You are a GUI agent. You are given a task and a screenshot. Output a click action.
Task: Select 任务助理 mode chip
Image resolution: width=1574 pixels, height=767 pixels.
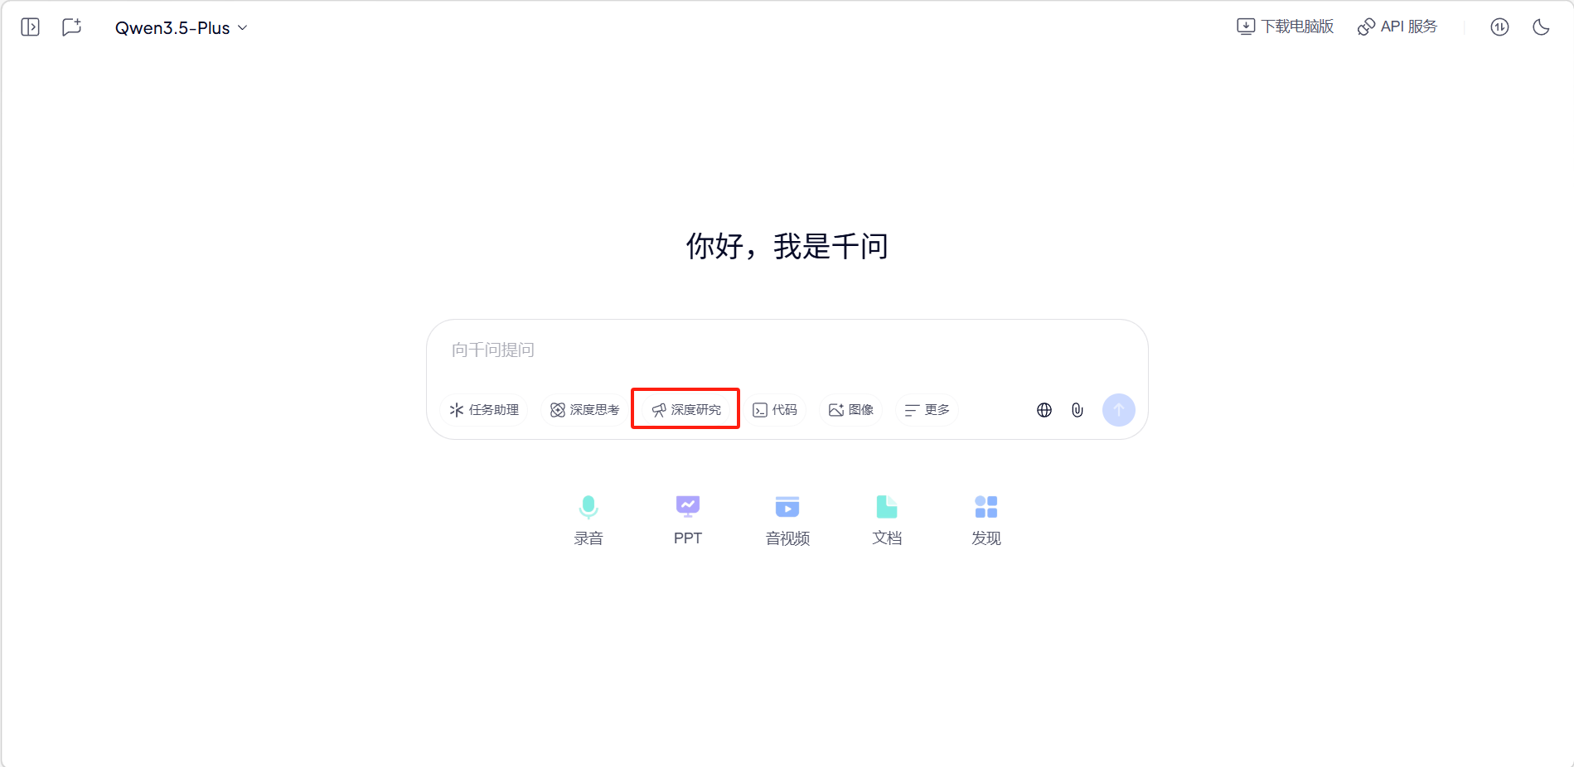(484, 410)
